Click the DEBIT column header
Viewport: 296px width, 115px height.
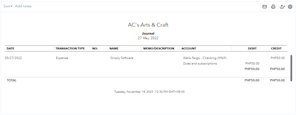252,48
